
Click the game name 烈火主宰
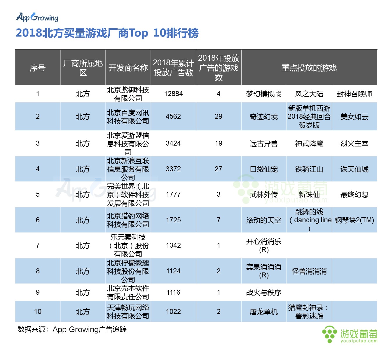coord(354,144)
